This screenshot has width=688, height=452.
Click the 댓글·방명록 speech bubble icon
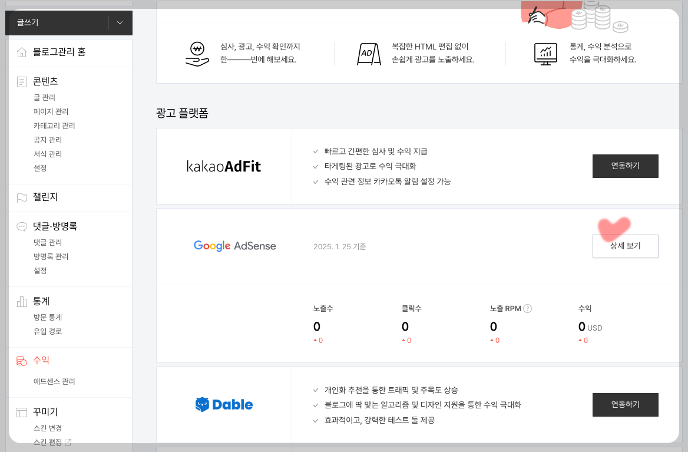pyautogui.click(x=21, y=226)
